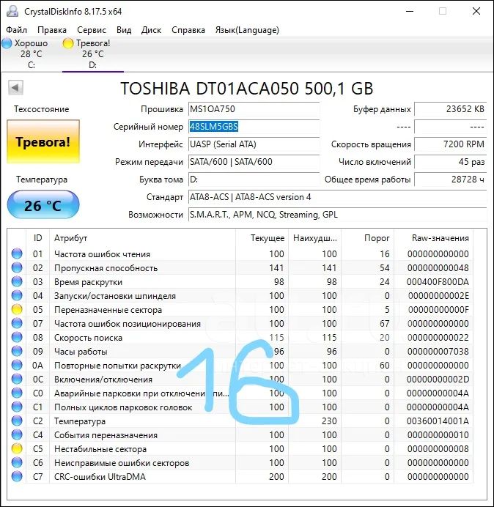Image resolution: width=494 pixels, height=507 pixels.
Task: Click the rotation rate field 7200 RPM
Action: tap(450, 144)
